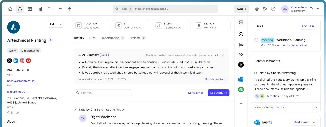Focus the history Search field
This screenshot has width=326, height=127.
click(103, 93)
